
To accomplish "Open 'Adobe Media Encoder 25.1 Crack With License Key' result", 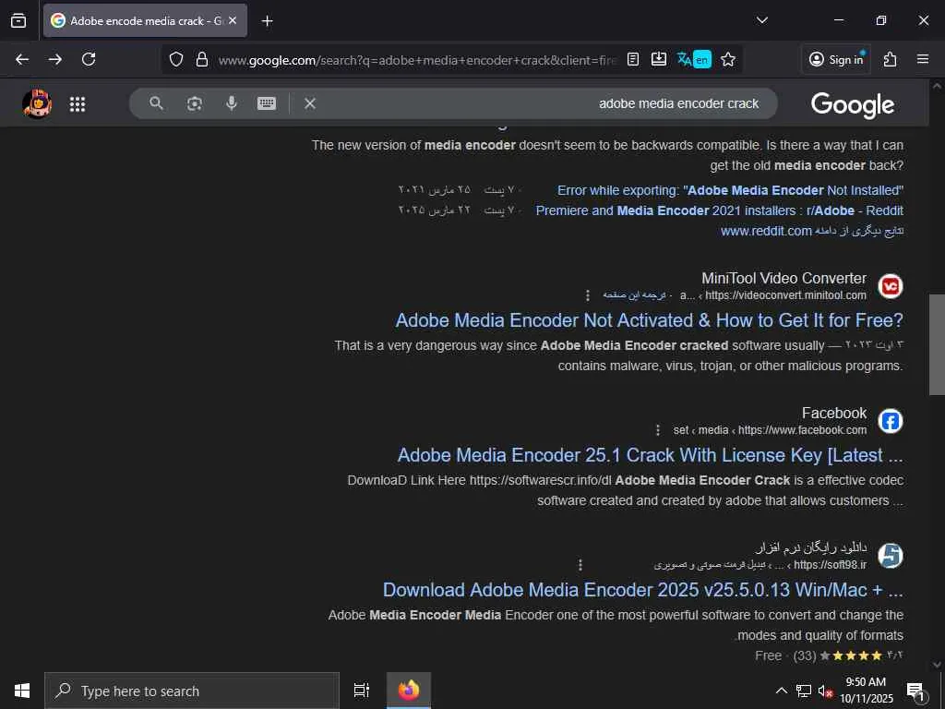I will click(651, 455).
